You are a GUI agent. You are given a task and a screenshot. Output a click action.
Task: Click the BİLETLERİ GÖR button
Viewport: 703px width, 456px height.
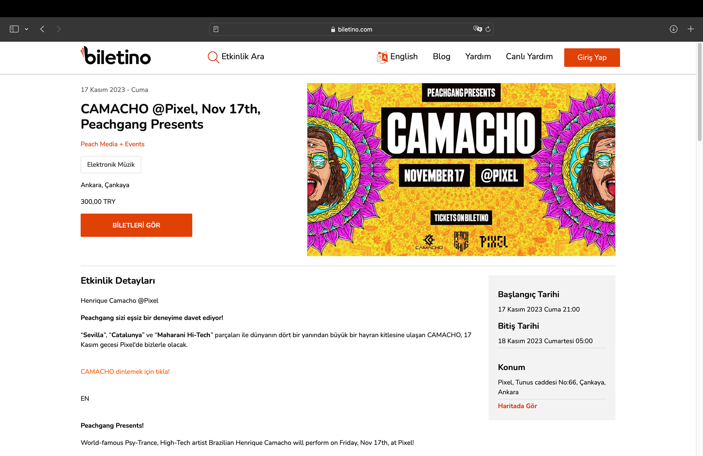pos(136,225)
